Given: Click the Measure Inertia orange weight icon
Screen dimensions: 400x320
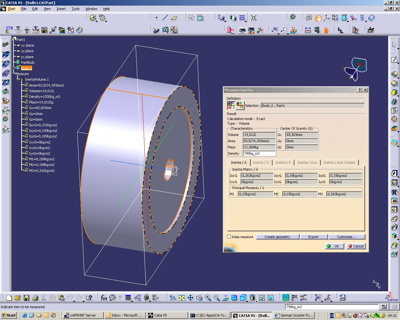Looking at the screenshot, I should pyautogui.click(x=326, y=30).
